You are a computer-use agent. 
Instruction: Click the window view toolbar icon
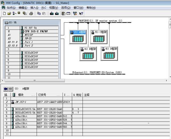coord(68,13)
